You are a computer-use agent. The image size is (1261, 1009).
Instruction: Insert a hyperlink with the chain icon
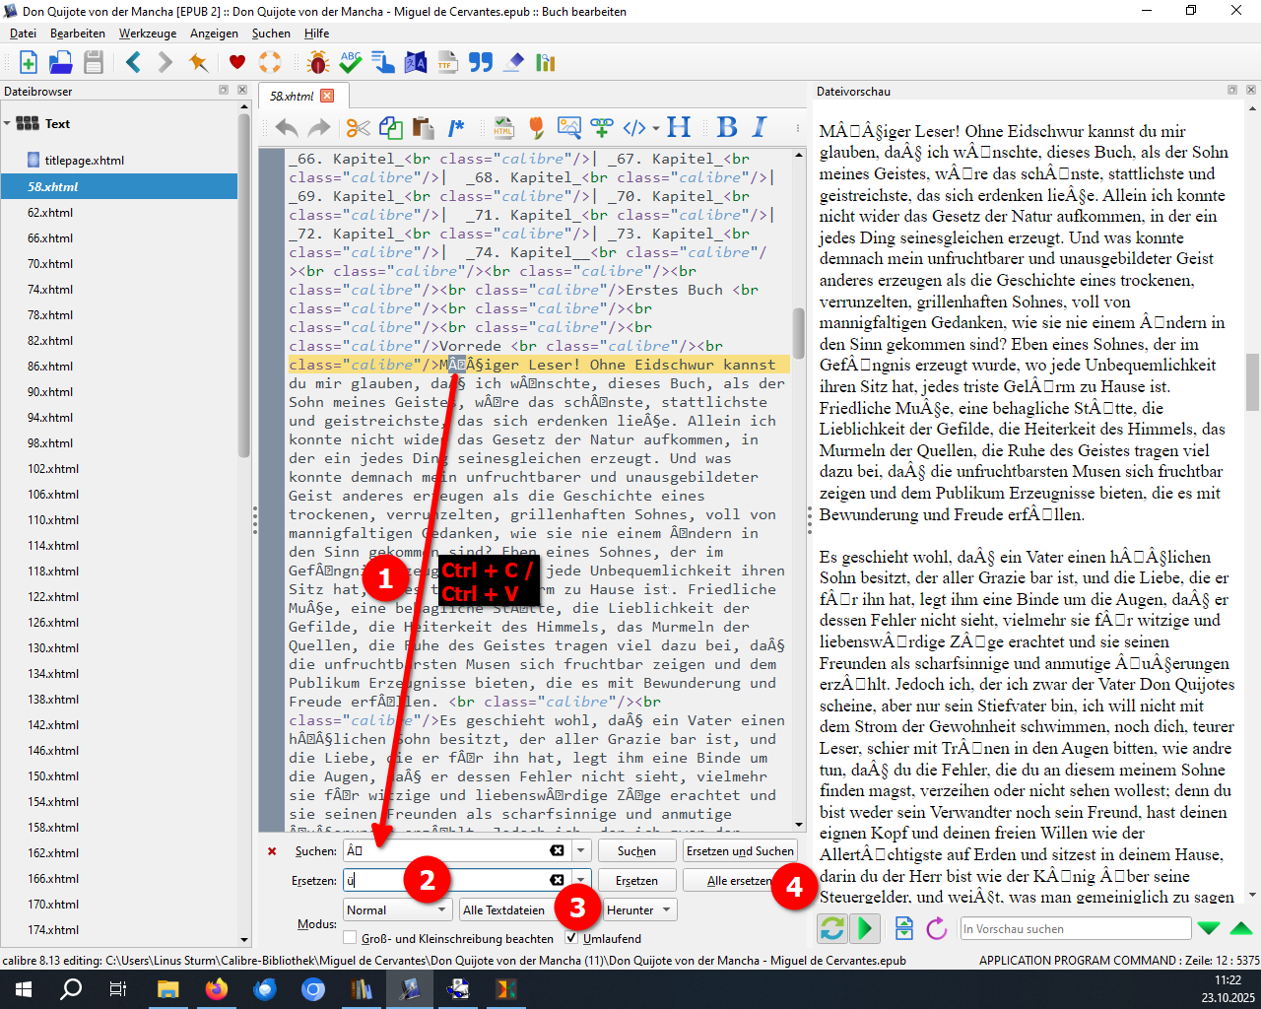tap(602, 128)
